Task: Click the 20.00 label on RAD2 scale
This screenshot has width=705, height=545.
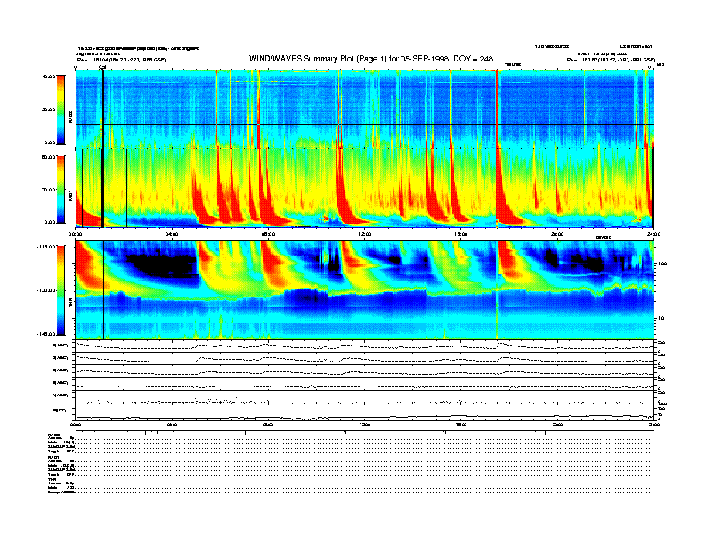Action: click(48, 110)
